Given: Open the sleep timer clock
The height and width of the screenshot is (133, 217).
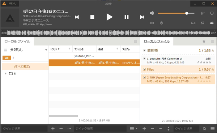Looking at the screenshot, I should (x=162, y=23).
